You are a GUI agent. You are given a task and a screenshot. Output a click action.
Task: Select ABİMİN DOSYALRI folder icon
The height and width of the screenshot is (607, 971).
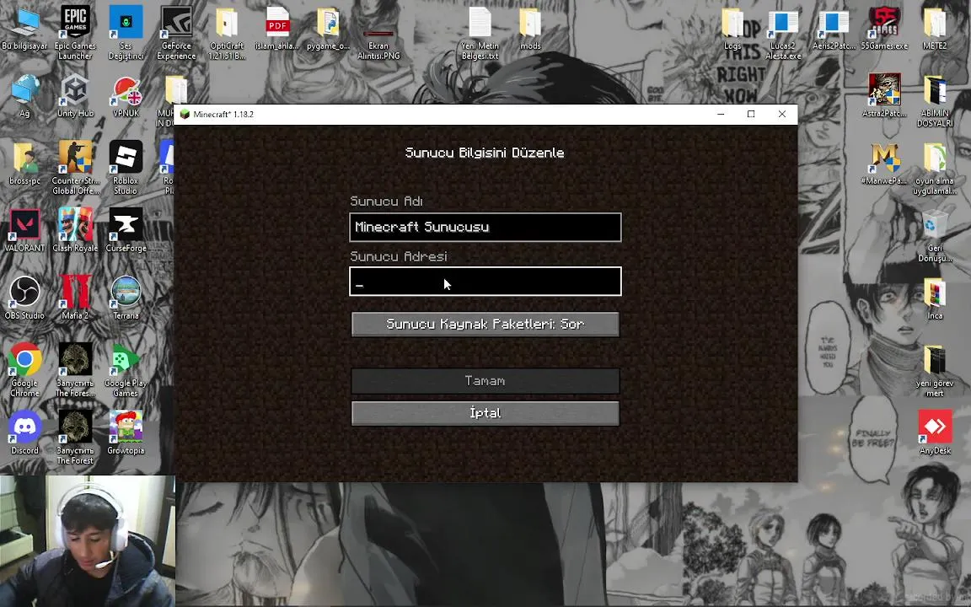(935, 101)
